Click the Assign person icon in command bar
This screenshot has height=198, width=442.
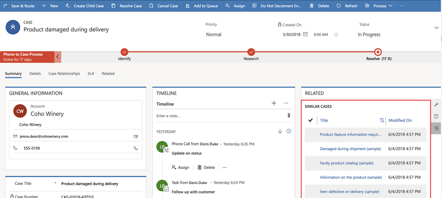pyautogui.click(x=227, y=6)
